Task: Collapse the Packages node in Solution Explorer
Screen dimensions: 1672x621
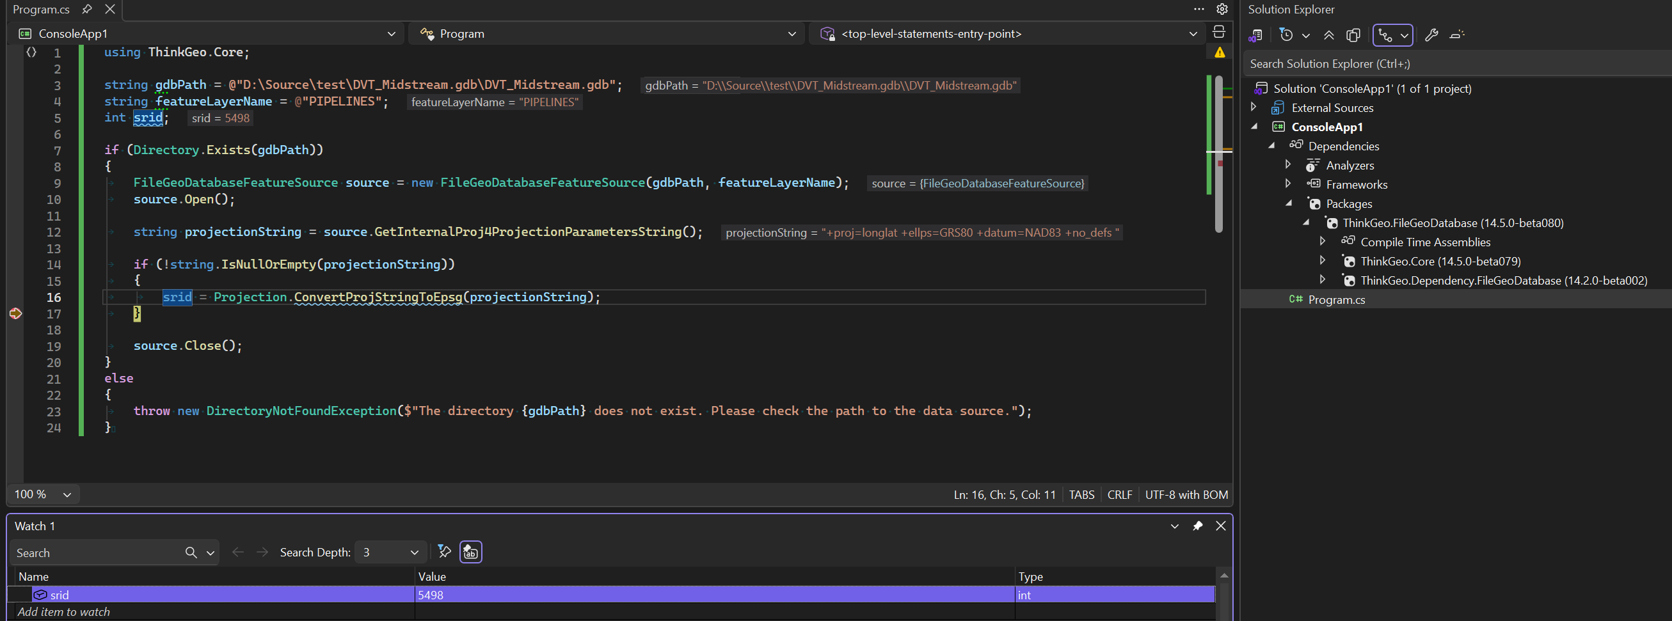Action: pos(1289,204)
